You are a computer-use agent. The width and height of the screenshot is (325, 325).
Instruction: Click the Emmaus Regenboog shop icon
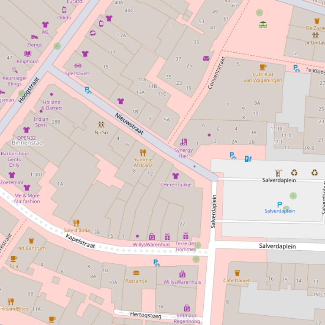pyautogui.click(x=186, y=308)
